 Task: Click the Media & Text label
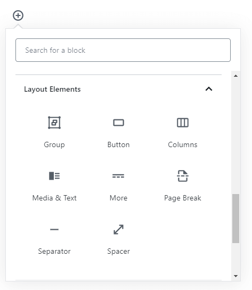(x=54, y=198)
